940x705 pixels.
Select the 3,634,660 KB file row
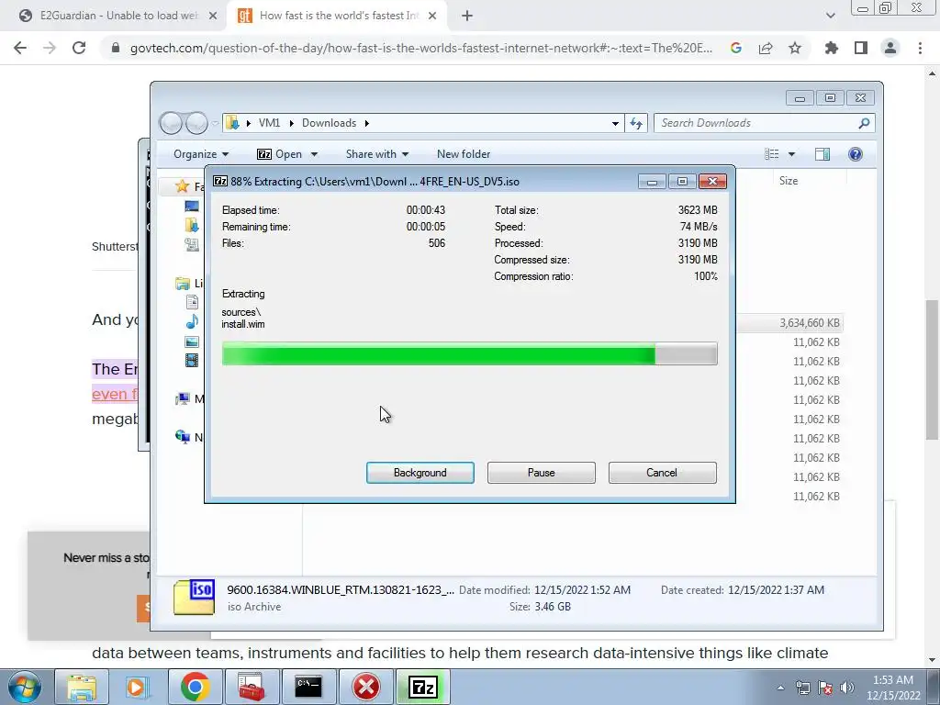pyautogui.click(x=790, y=323)
